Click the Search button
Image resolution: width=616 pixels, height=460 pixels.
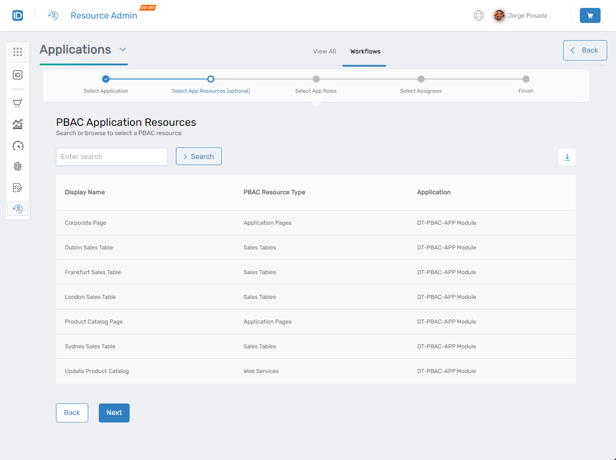pos(198,156)
